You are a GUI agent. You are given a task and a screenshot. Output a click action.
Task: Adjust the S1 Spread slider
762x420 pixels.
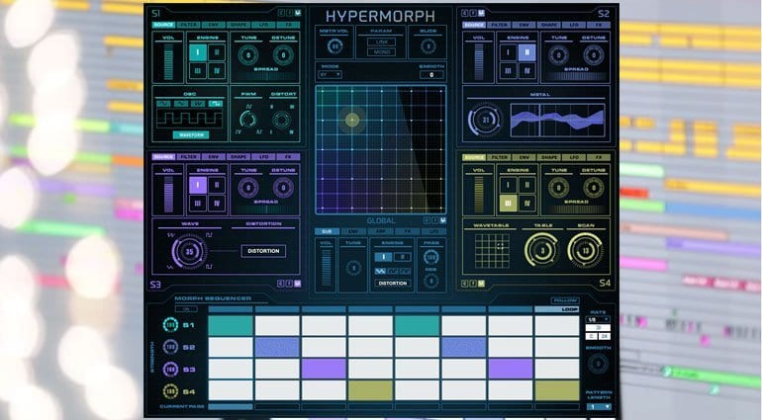[x=266, y=76]
